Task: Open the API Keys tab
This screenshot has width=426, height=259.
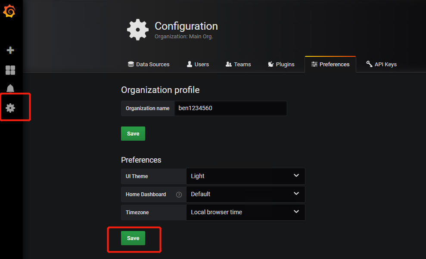Action: coord(381,65)
